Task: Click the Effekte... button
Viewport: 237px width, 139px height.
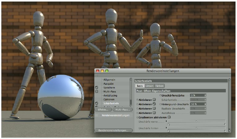Action: 103,110
